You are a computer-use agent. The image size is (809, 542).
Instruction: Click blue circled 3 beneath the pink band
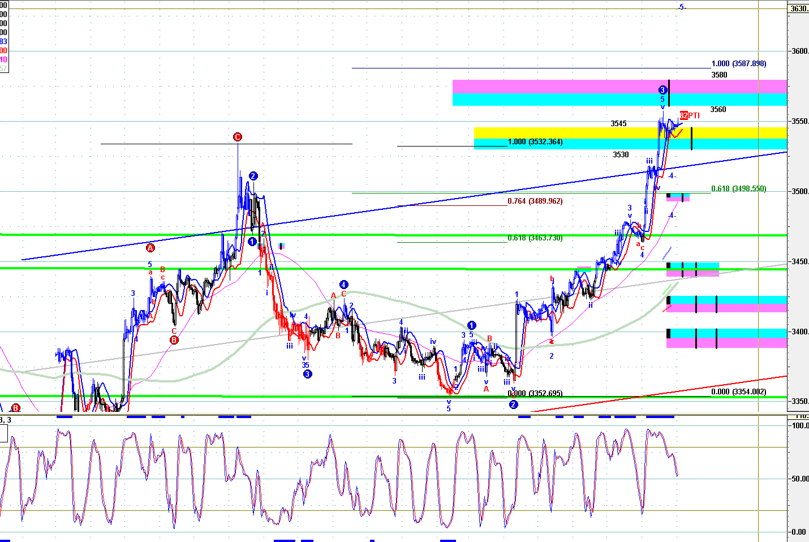click(x=662, y=90)
